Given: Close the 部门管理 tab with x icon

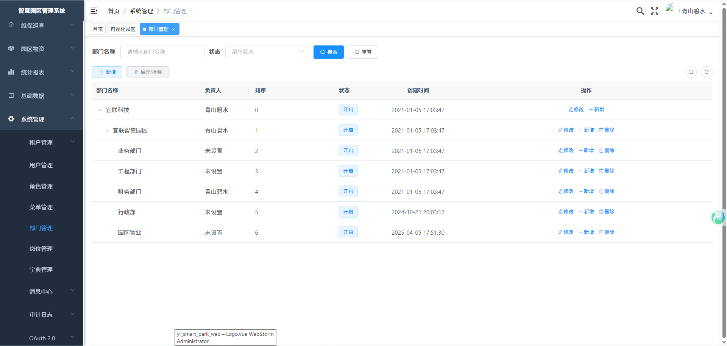Looking at the screenshot, I should [173, 30].
